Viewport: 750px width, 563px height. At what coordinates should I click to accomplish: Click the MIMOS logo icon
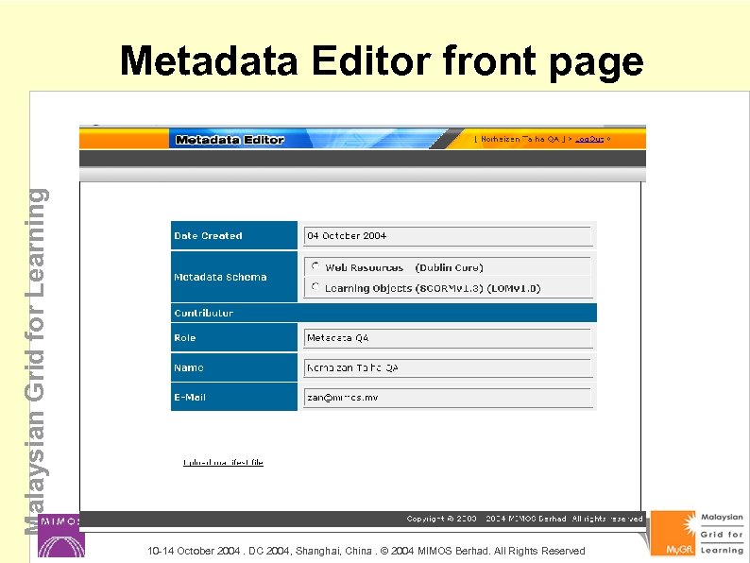point(61,536)
